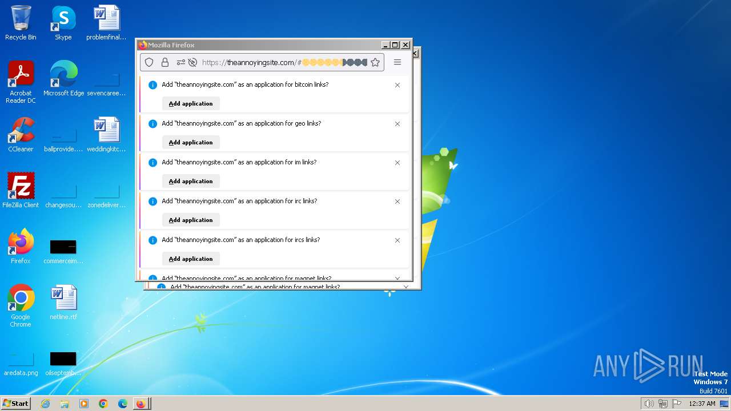Screen dimensions: 731x411
Task: Select the Google Chrome desktop shortcut
Action: tap(21, 306)
